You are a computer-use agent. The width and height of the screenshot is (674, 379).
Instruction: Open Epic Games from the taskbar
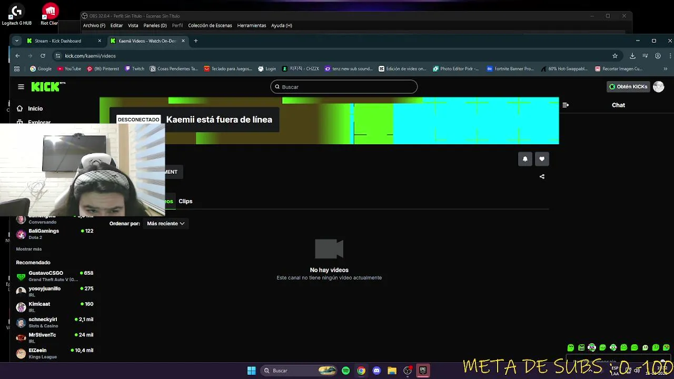pos(422,371)
